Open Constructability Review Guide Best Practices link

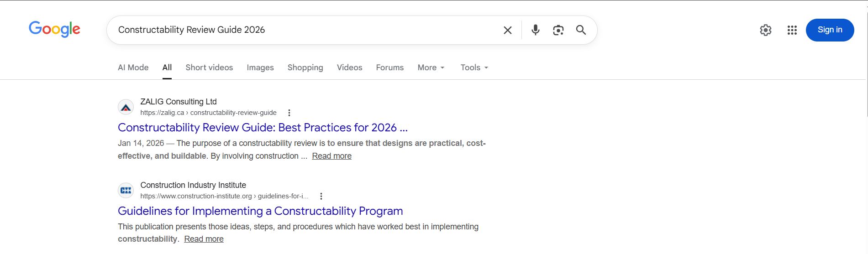click(x=263, y=128)
